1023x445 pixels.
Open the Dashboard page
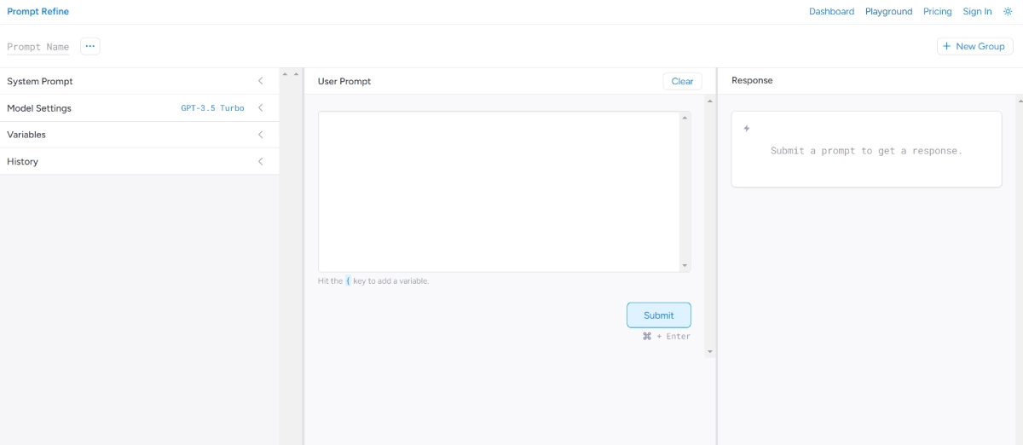(831, 12)
